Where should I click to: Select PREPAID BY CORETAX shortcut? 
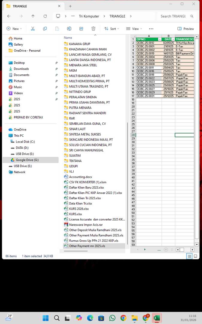coord(28,117)
